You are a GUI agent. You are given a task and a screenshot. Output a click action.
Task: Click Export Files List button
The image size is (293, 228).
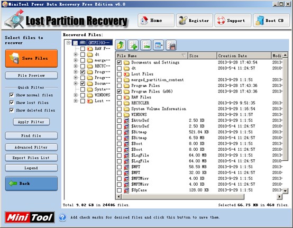coord(31,158)
